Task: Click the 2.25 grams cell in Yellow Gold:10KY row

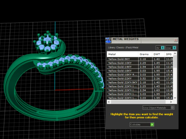Action: coord(145,63)
